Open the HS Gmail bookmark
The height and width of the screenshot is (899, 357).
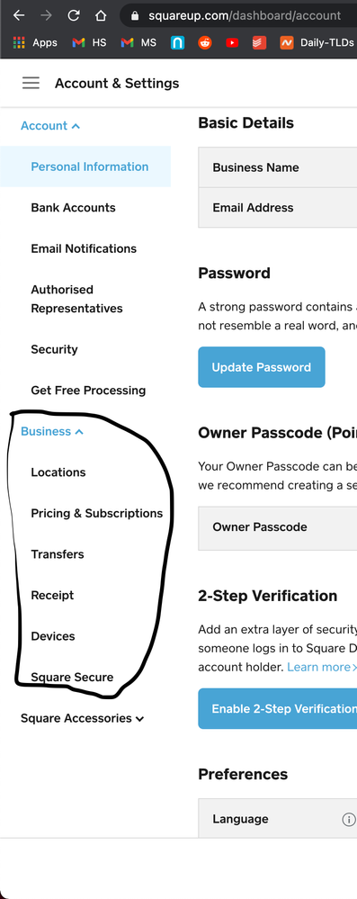click(89, 42)
